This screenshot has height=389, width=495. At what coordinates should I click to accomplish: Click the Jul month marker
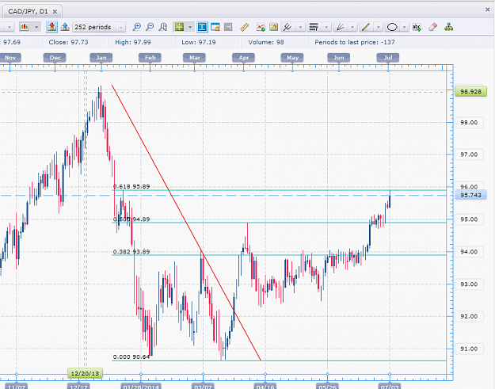click(x=388, y=58)
